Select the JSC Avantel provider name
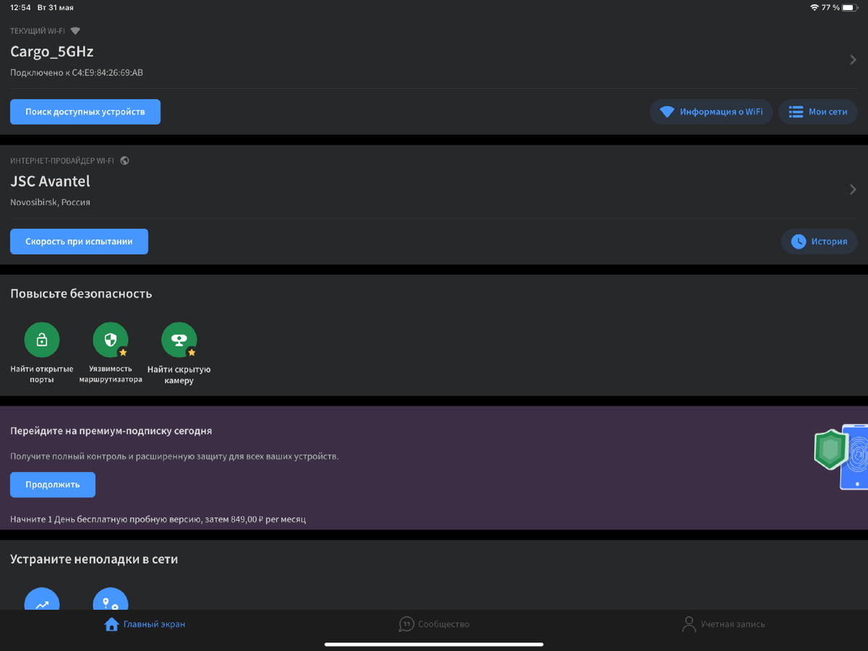Image resolution: width=868 pixels, height=651 pixels. 50,182
